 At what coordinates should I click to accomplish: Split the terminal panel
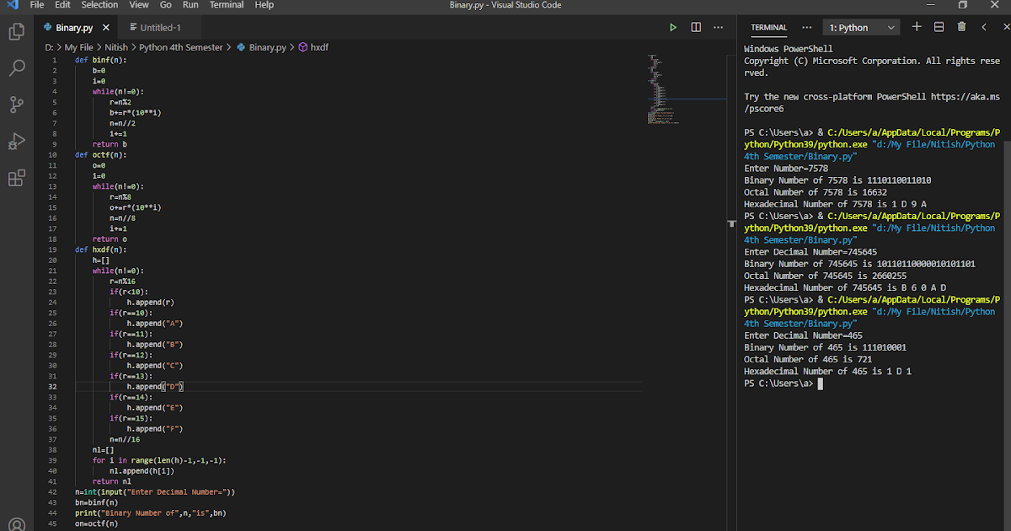(939, 27)
